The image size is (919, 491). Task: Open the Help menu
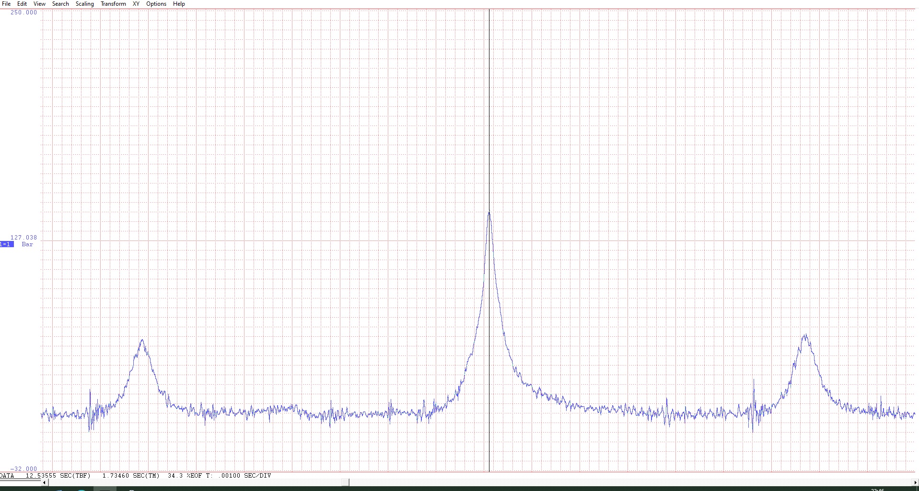(179, 4)
